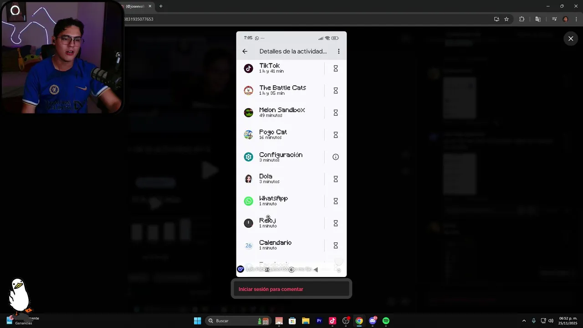This screenshot has width=583, height=328.
Task: Open the Windows Start menu
Action: (x=197, y=321)
